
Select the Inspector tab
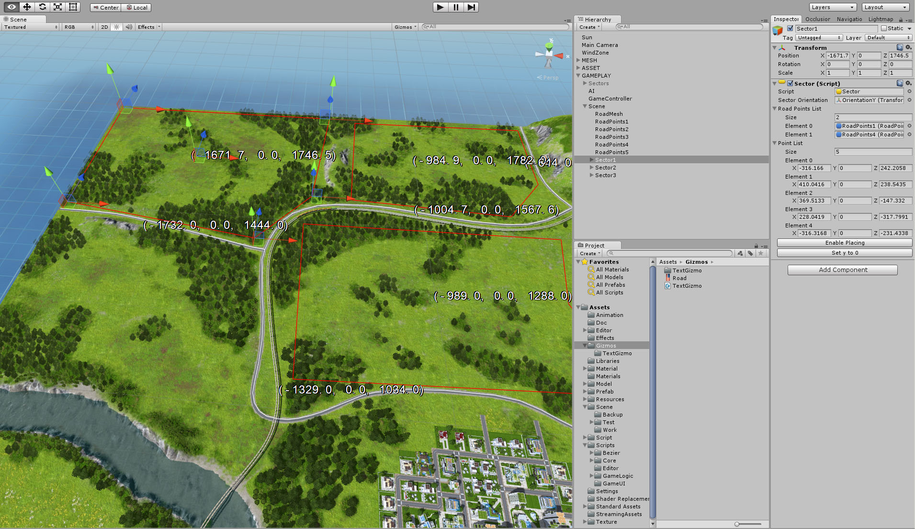786,19
